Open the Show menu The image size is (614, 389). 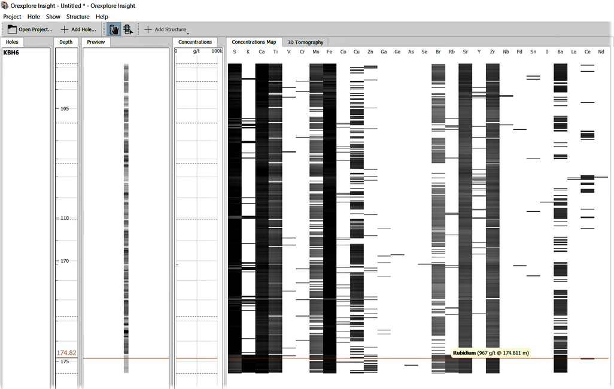[x=53, y=16]
